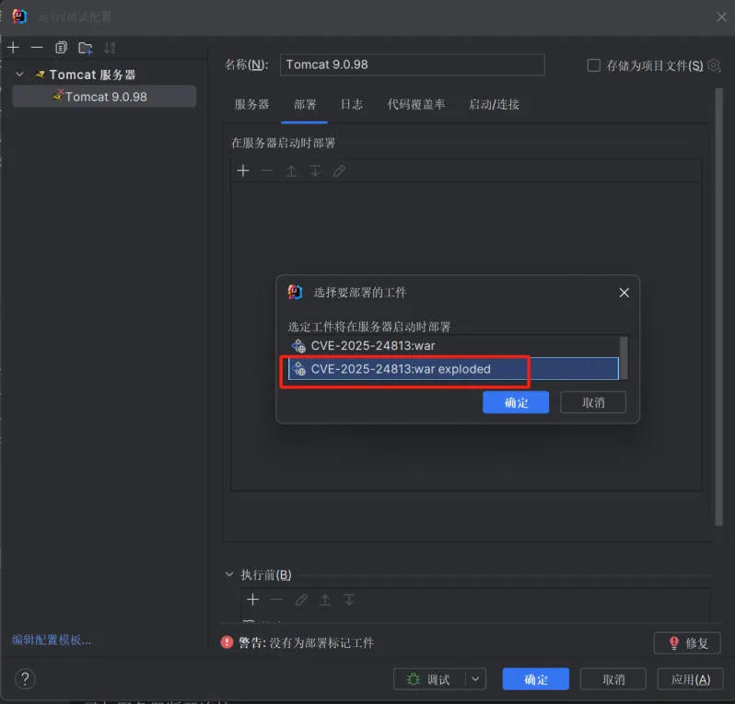Cancel the artifact selection popup with 取消
Viewport: 735px width, 704px height.
tap(593, 402)
